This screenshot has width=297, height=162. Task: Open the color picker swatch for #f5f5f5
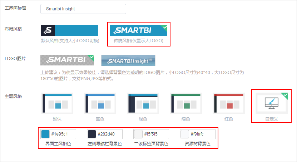tap(138, 134)
